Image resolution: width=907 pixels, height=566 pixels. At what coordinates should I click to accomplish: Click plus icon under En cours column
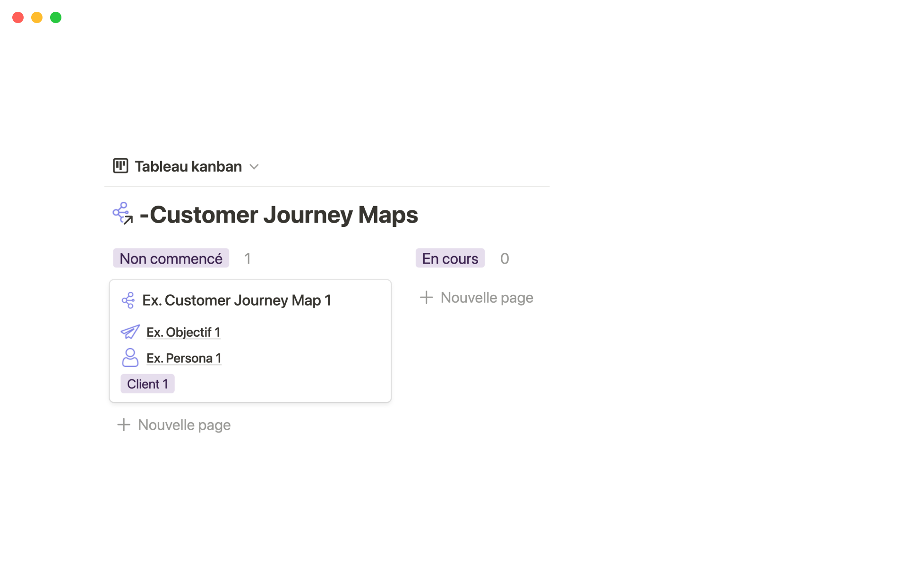point(426,298)
